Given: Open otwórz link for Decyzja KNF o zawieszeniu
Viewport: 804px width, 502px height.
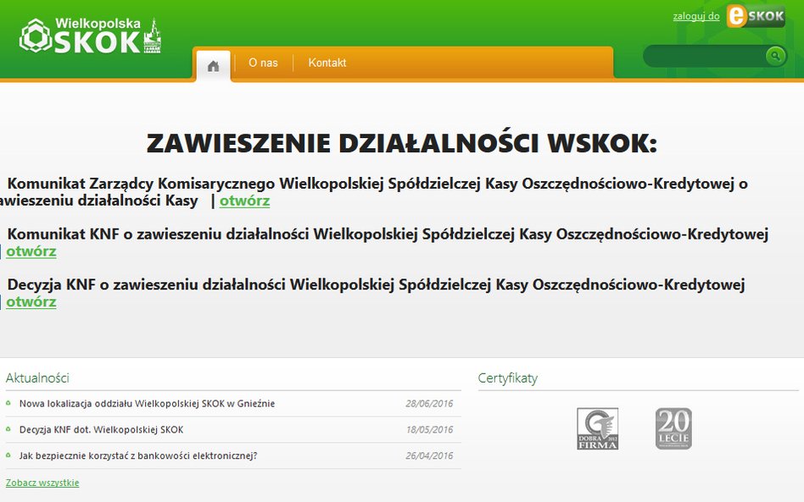Looking at the screenshot, I should (x=31, y=301).
